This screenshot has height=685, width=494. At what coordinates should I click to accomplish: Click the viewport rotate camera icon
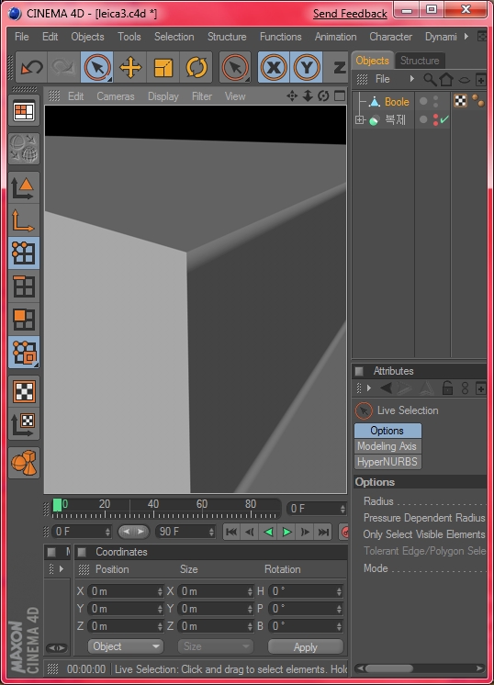click(323, 95)
